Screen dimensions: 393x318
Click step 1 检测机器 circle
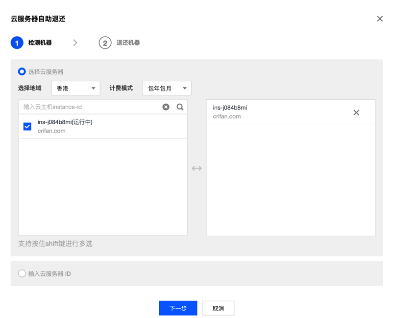(17, 43)
